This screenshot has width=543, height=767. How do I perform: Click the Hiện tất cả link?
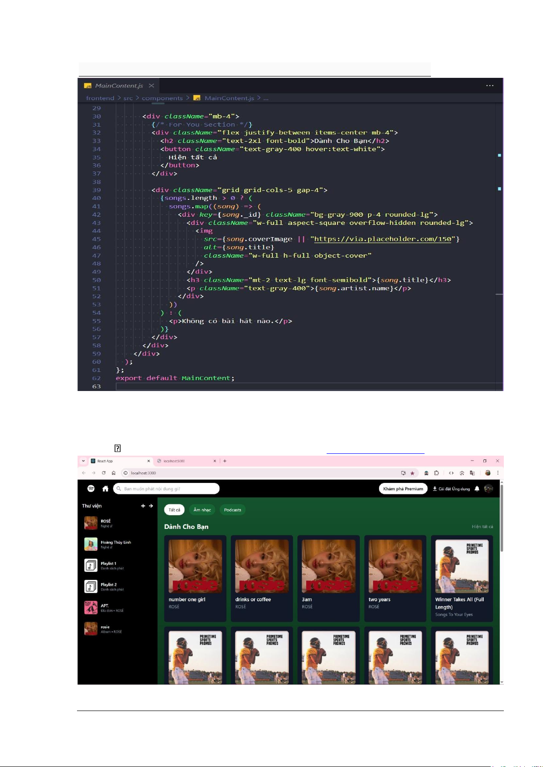pyautogui.click(x=482, y=527)
